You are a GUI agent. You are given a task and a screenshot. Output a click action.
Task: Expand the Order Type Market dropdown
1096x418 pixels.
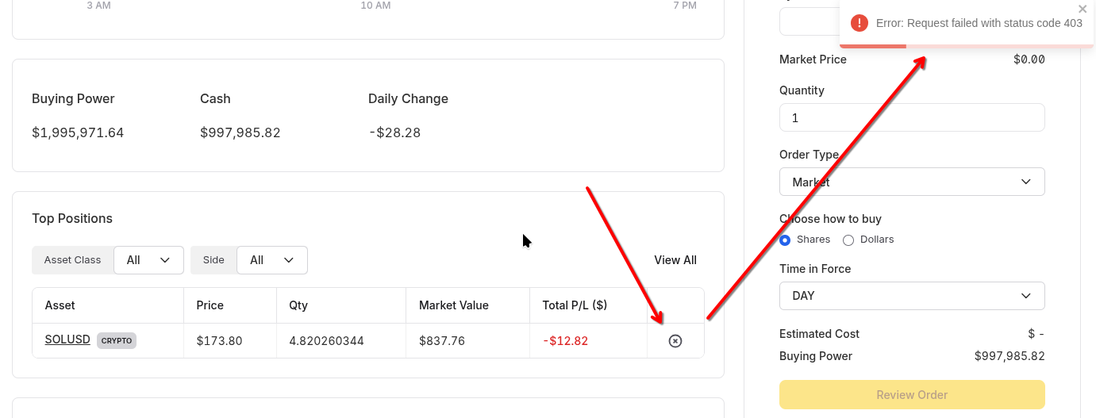coord(912,182)
